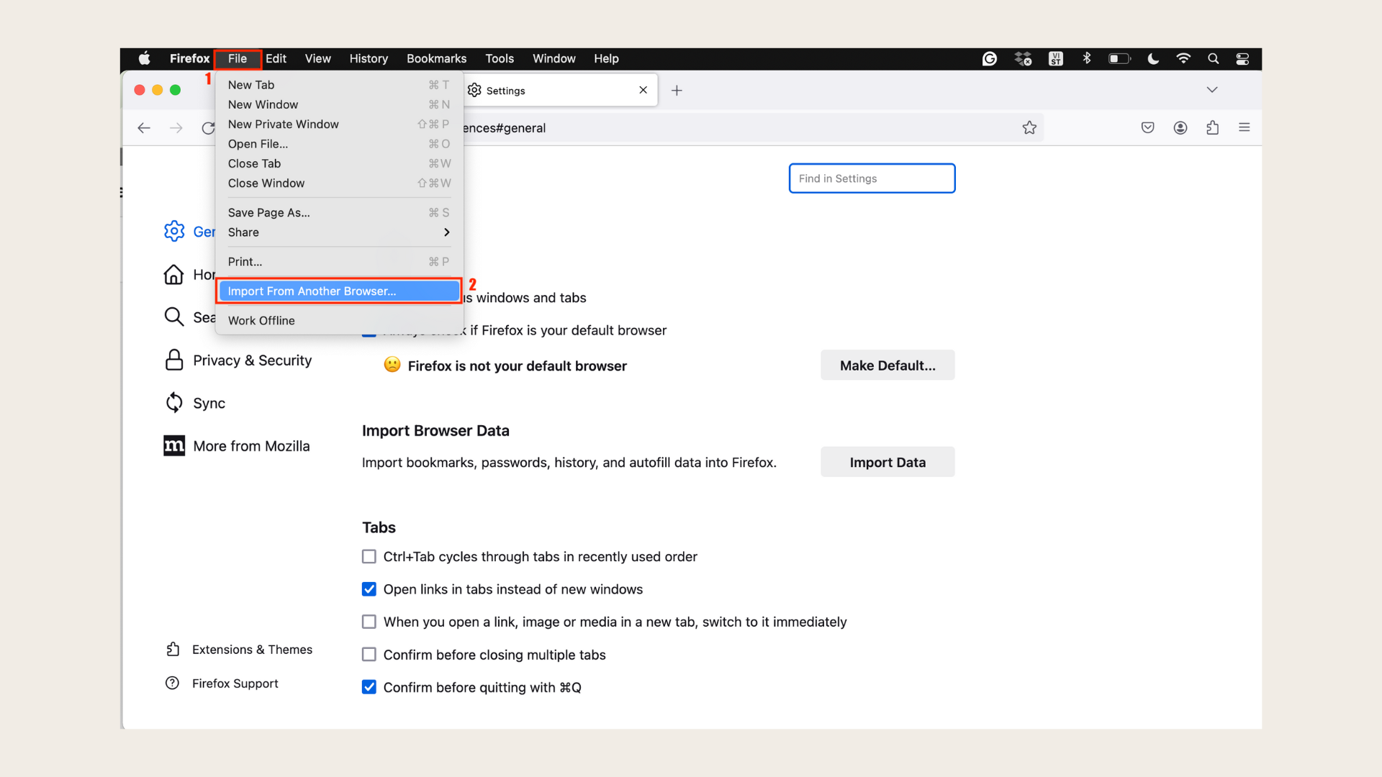1382x777 pixels.
Task: Click the File menu
Action: [238, 59]
